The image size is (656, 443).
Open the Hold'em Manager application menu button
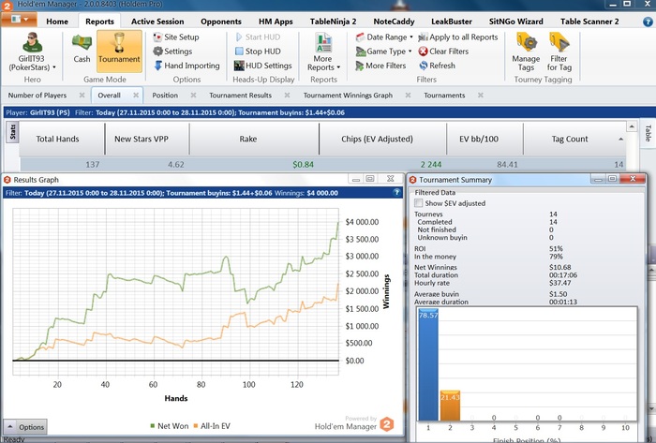pyautogui.click(x=20, y=20)
